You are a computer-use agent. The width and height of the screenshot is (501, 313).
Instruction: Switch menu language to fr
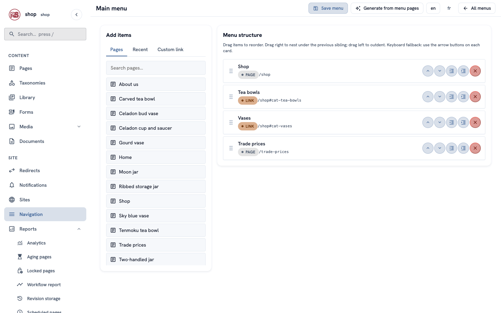click(449, 8)
